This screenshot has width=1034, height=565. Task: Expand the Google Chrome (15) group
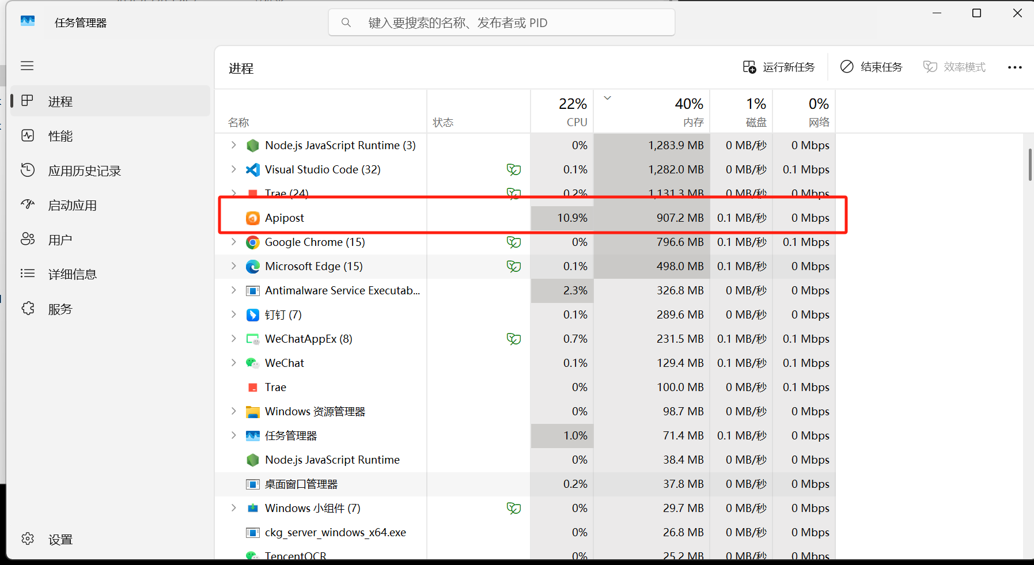[233, 242]
